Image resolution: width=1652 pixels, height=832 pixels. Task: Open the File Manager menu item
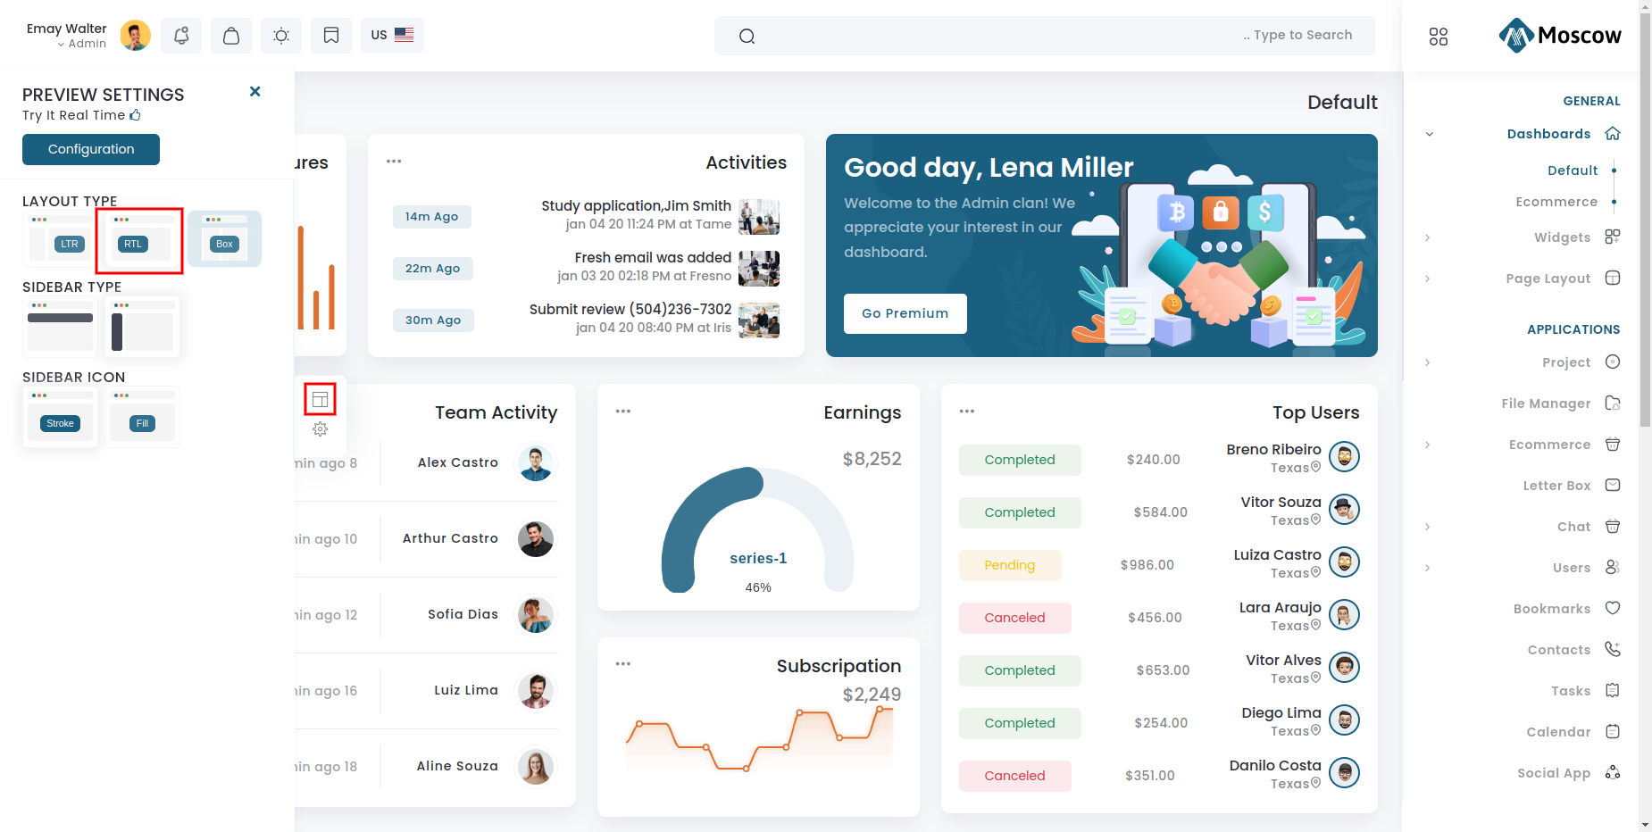click(x=1546, y=404)
